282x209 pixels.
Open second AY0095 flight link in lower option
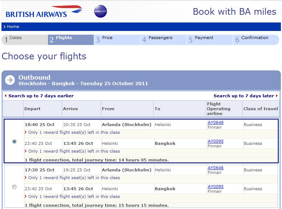(x=215, y=187)
